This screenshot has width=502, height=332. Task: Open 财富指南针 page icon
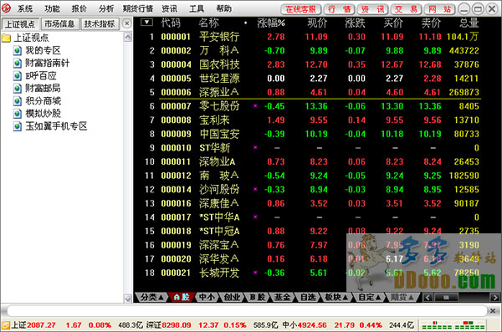tap(18, 63)
